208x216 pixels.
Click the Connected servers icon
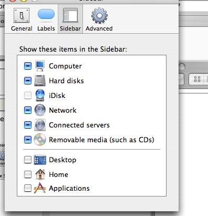pyautogui.click(x=40, y=125)
